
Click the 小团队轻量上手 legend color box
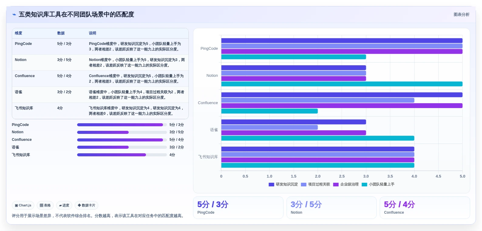(365, 185)
